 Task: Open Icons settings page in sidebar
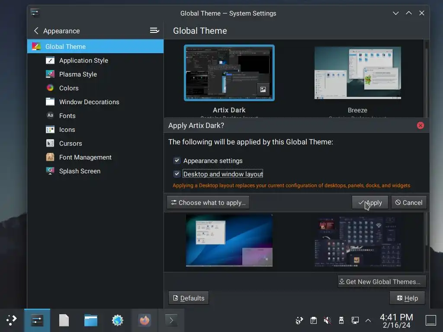(x=96, y=129)
